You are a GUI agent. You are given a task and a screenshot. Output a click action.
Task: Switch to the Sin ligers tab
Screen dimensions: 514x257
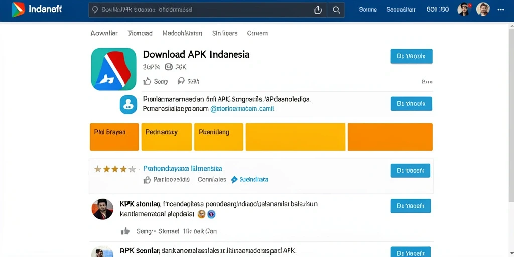225,33
